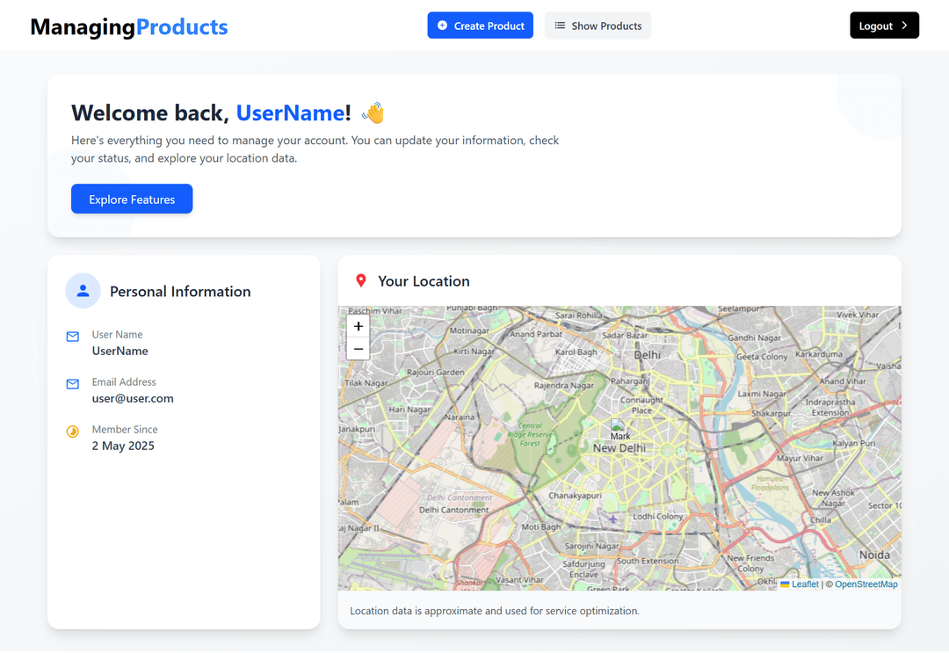Click the chevron arrow in Logout
Screen dimensions: 949x653
[904, 25]
